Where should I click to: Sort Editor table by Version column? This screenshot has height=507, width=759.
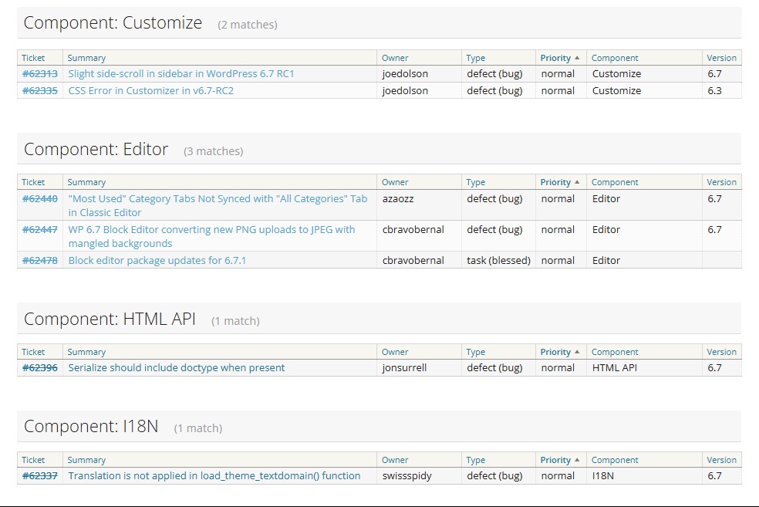pos(721,182)
